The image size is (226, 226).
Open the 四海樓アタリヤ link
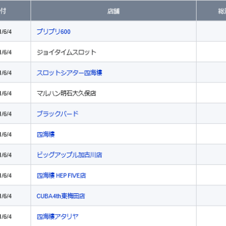(58, 216)
